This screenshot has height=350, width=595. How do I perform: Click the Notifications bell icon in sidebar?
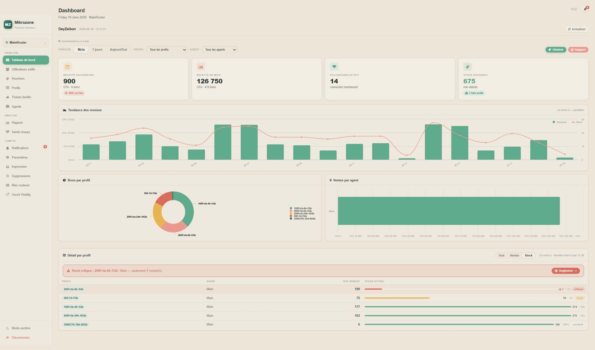pyautogui.click(x=7, y=148)
